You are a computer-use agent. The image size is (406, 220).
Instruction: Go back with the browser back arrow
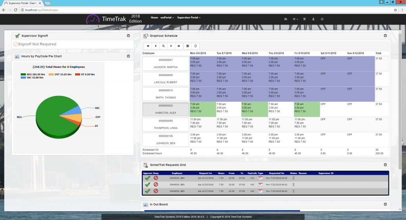(x=4, y=10)
